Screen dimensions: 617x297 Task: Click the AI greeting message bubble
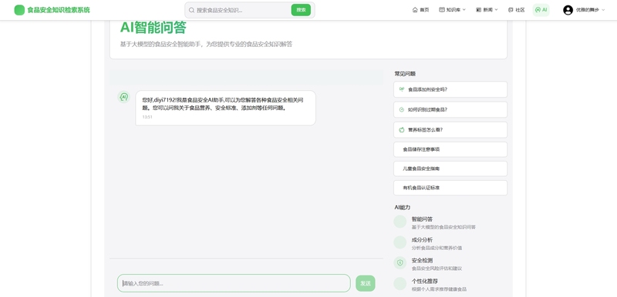225,108
